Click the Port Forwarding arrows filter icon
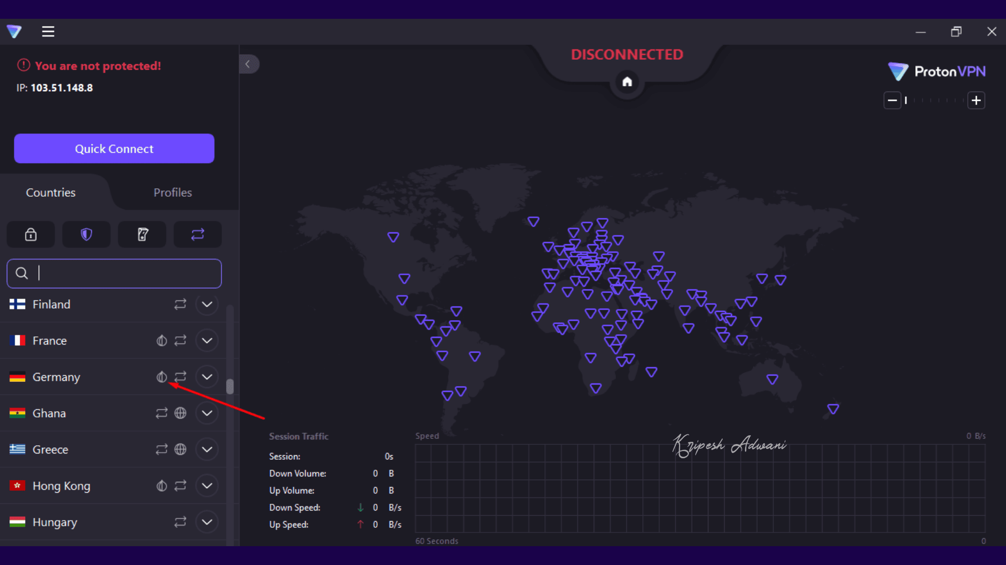 (x=198, y=234)
